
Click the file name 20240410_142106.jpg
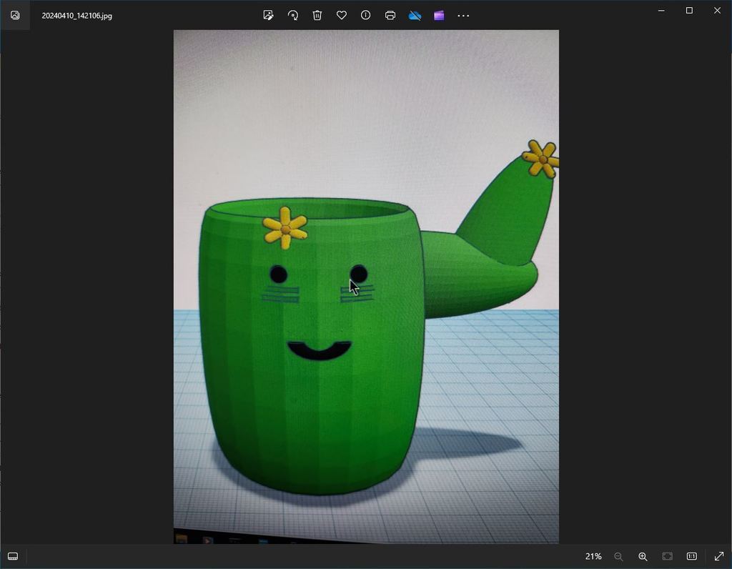(x=76, y=16)
